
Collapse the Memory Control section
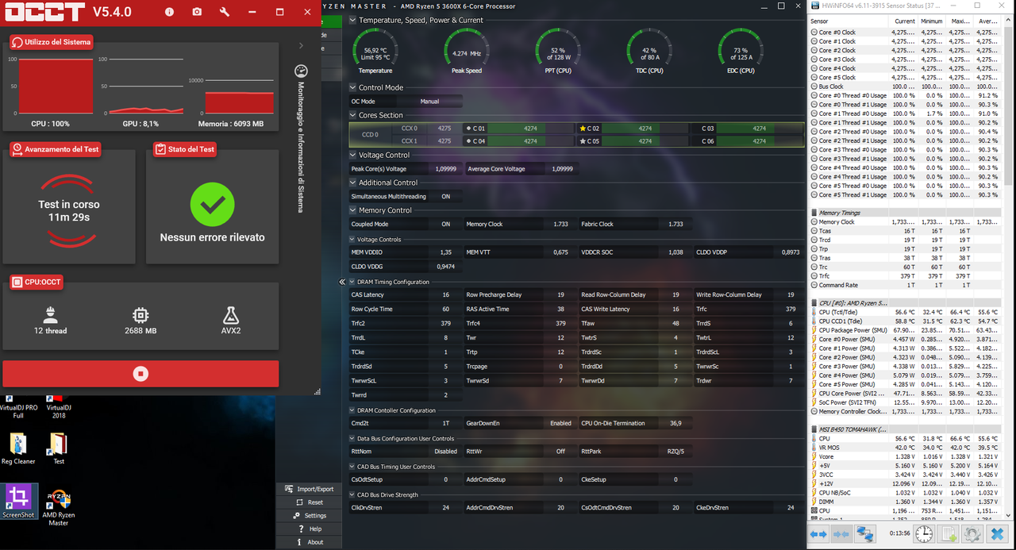click(x=353, y=210)
